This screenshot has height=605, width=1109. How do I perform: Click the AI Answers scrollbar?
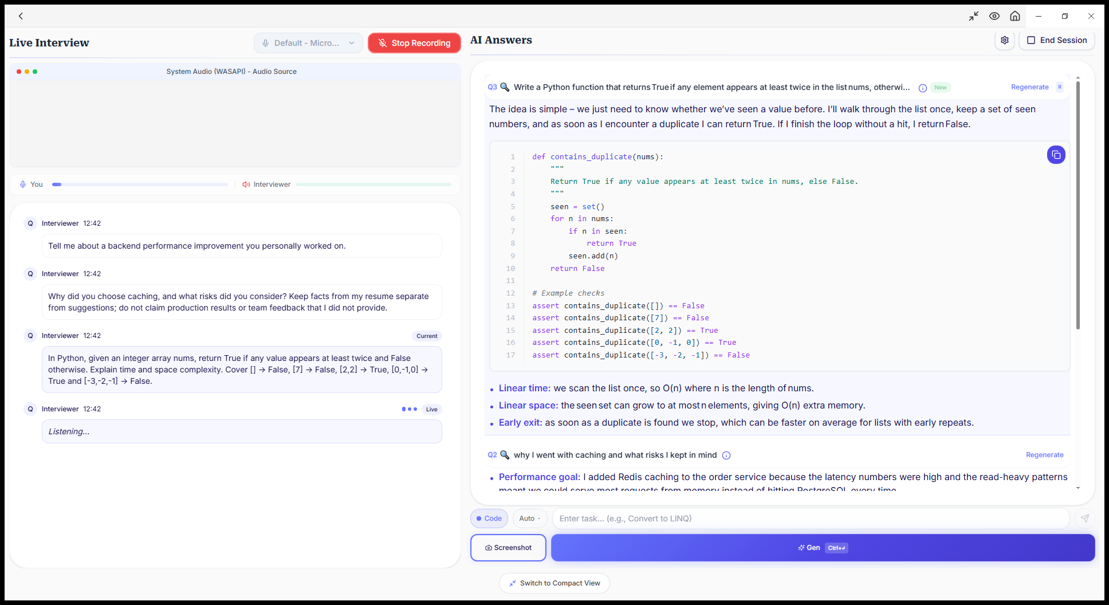click(x=1078, y=205)
